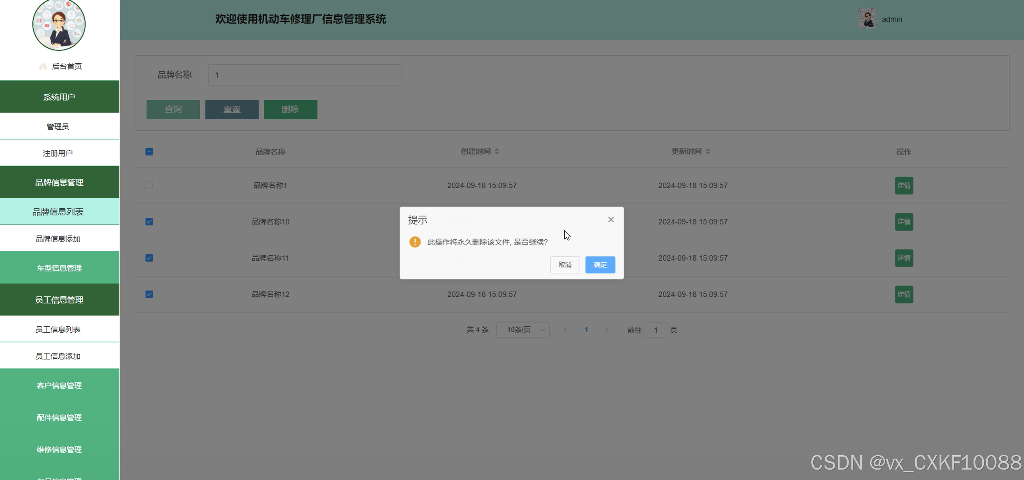Image resolution: width=1024 pixels, height=480 pixels.
Task: Open 员工信息列表 menu item
Action: click(x=58, y=329)
